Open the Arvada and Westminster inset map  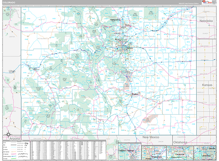[154, 153]
